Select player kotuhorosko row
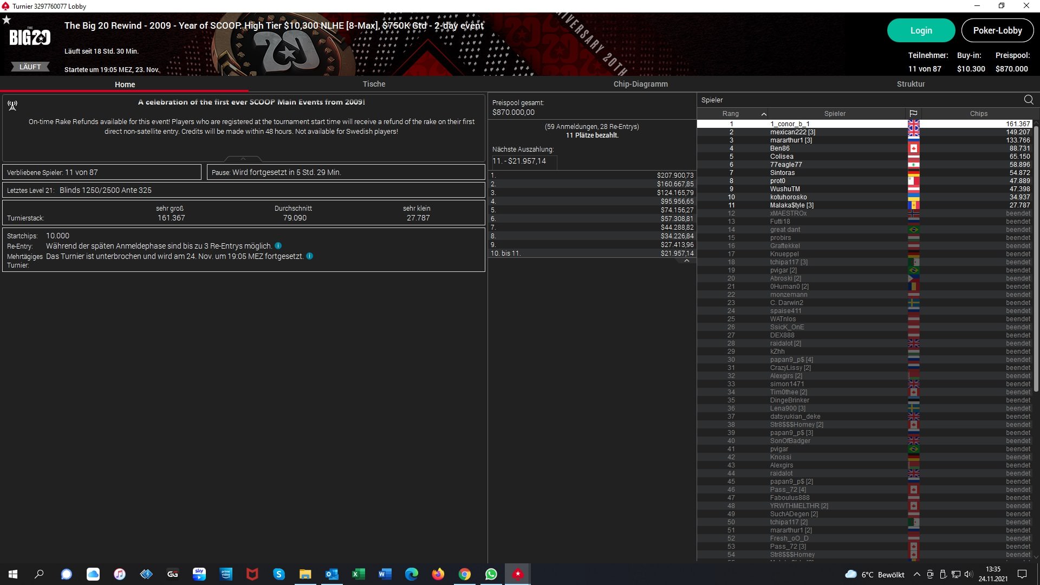This screenshot has height=585, width=1040. [x=864, y=197]
